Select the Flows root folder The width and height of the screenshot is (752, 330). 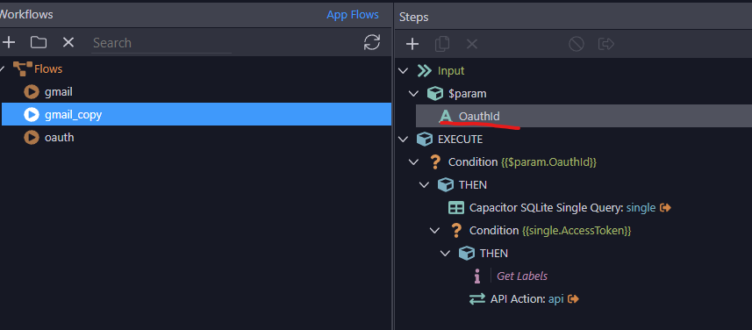click(x=48, y=68)
